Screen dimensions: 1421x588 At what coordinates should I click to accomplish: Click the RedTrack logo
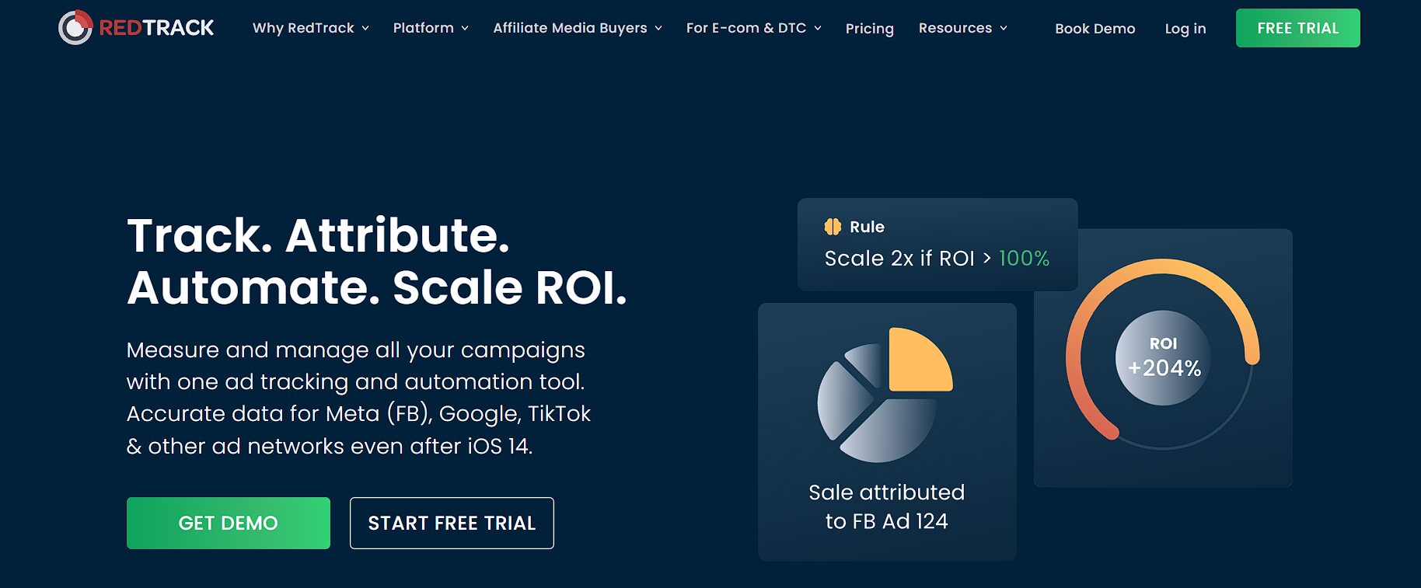137,27
